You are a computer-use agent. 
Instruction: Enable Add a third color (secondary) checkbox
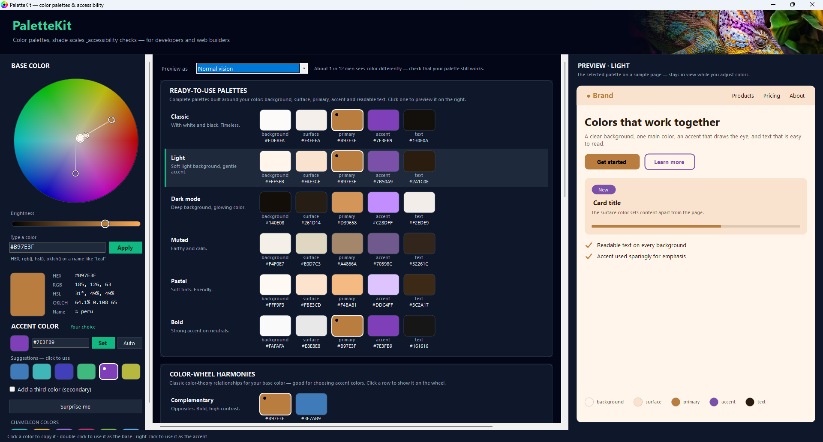(12, 389)
